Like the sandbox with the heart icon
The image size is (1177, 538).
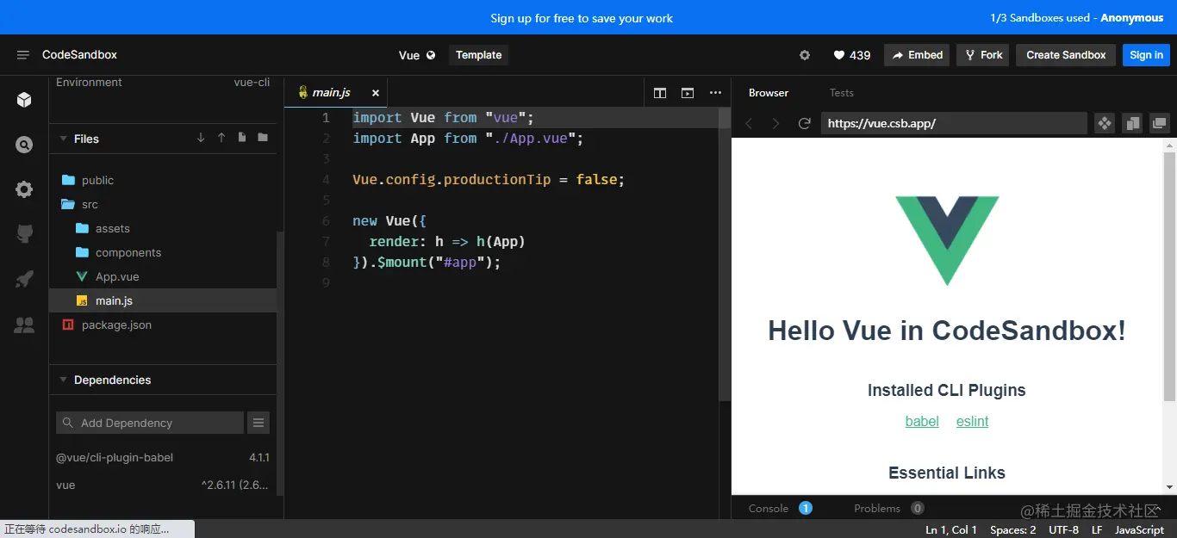(x=839, y=55)
